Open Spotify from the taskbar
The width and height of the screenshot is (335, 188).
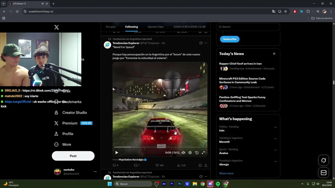point(218,184)
